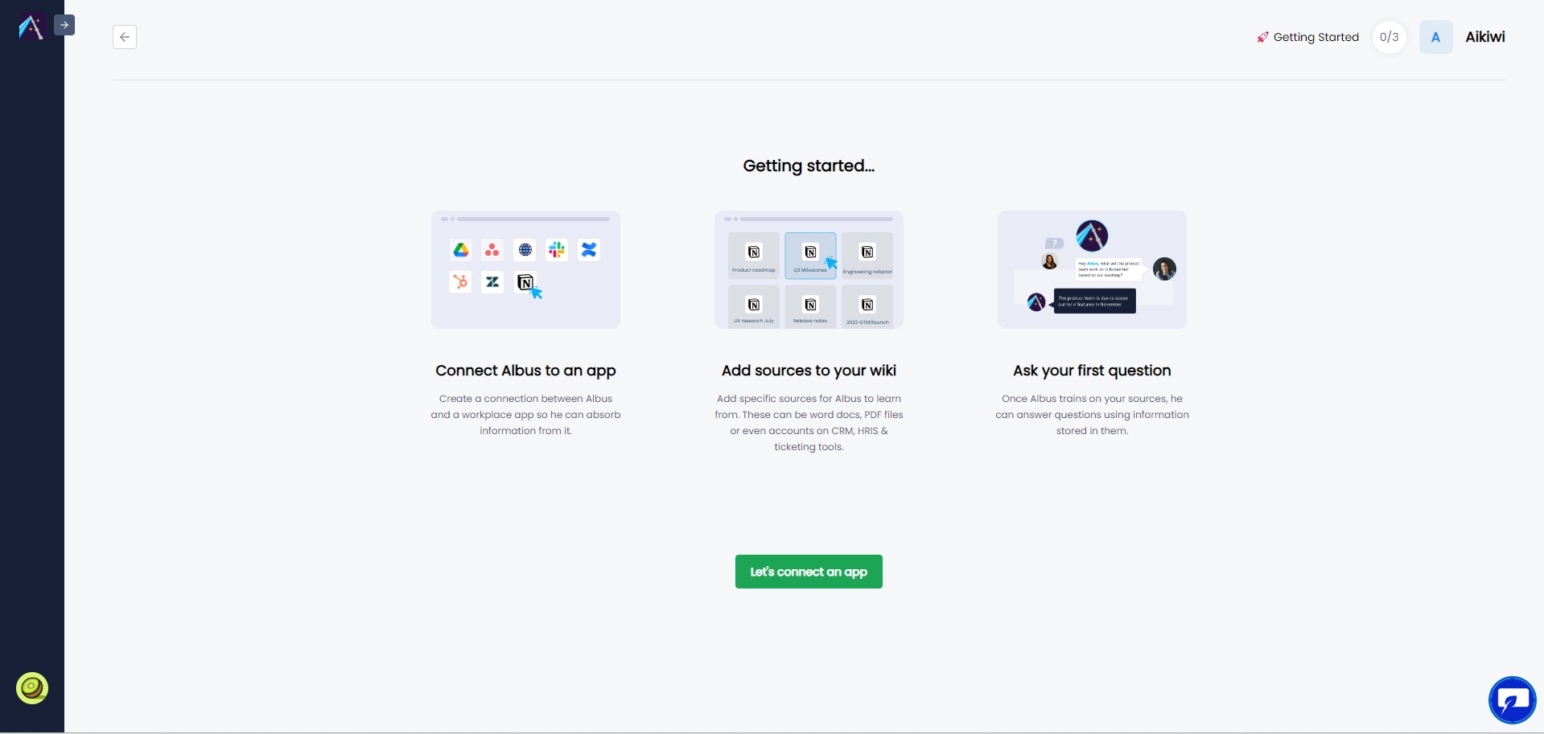1544x734 pixels.
Task: Expand the sidebar with the arrow toggle
Action: pyautogui.click(x=64, y=25)
